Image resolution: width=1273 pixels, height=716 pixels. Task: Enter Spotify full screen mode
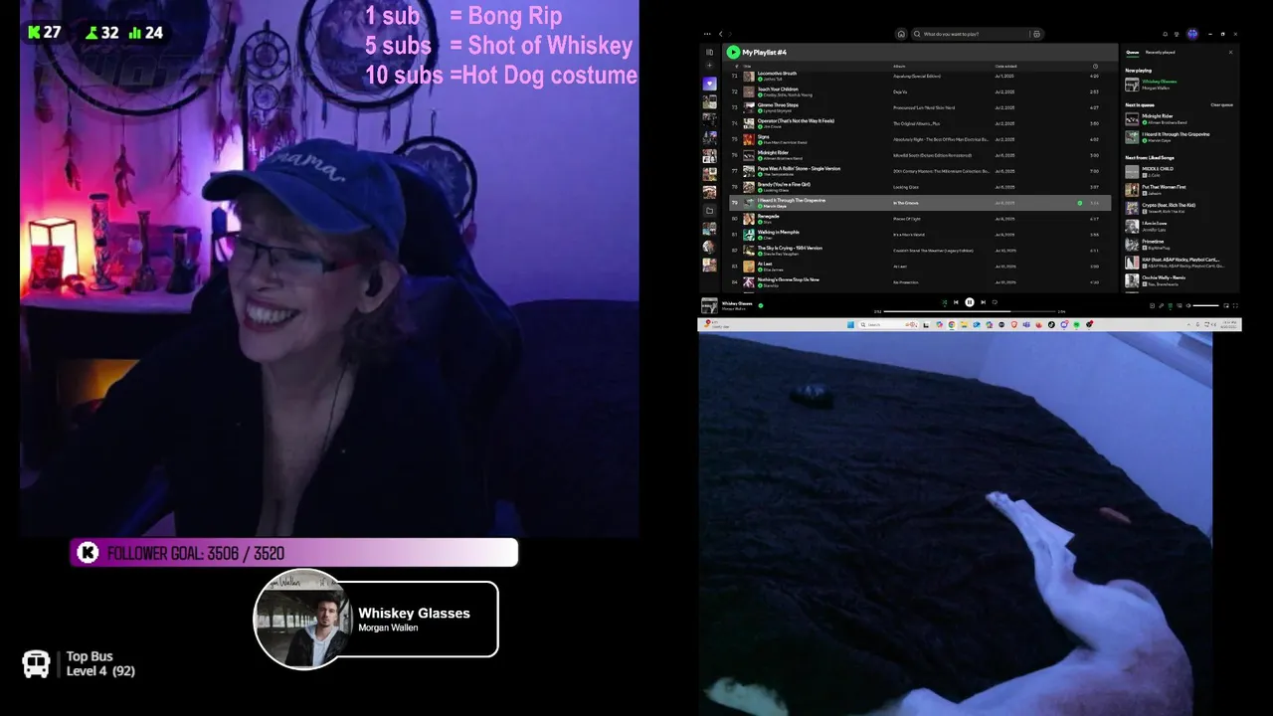click(x=1235, y=305)
